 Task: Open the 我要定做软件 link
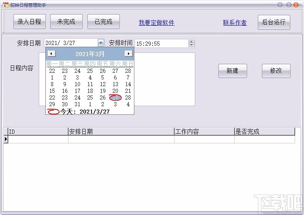tap(156, 23)
